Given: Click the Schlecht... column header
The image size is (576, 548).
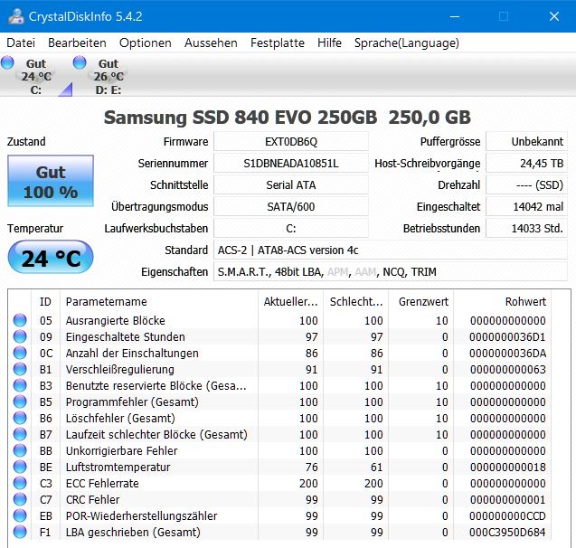Looking at the screenshot, I should pos(355,301).
